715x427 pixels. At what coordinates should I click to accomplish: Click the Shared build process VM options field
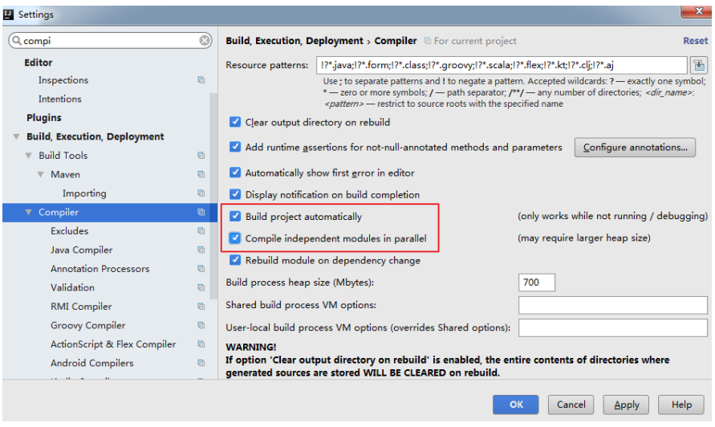(613, 305)
